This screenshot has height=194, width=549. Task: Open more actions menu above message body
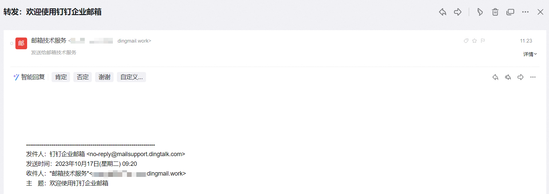[533, 77]
